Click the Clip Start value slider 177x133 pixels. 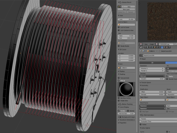coord(126,36)
